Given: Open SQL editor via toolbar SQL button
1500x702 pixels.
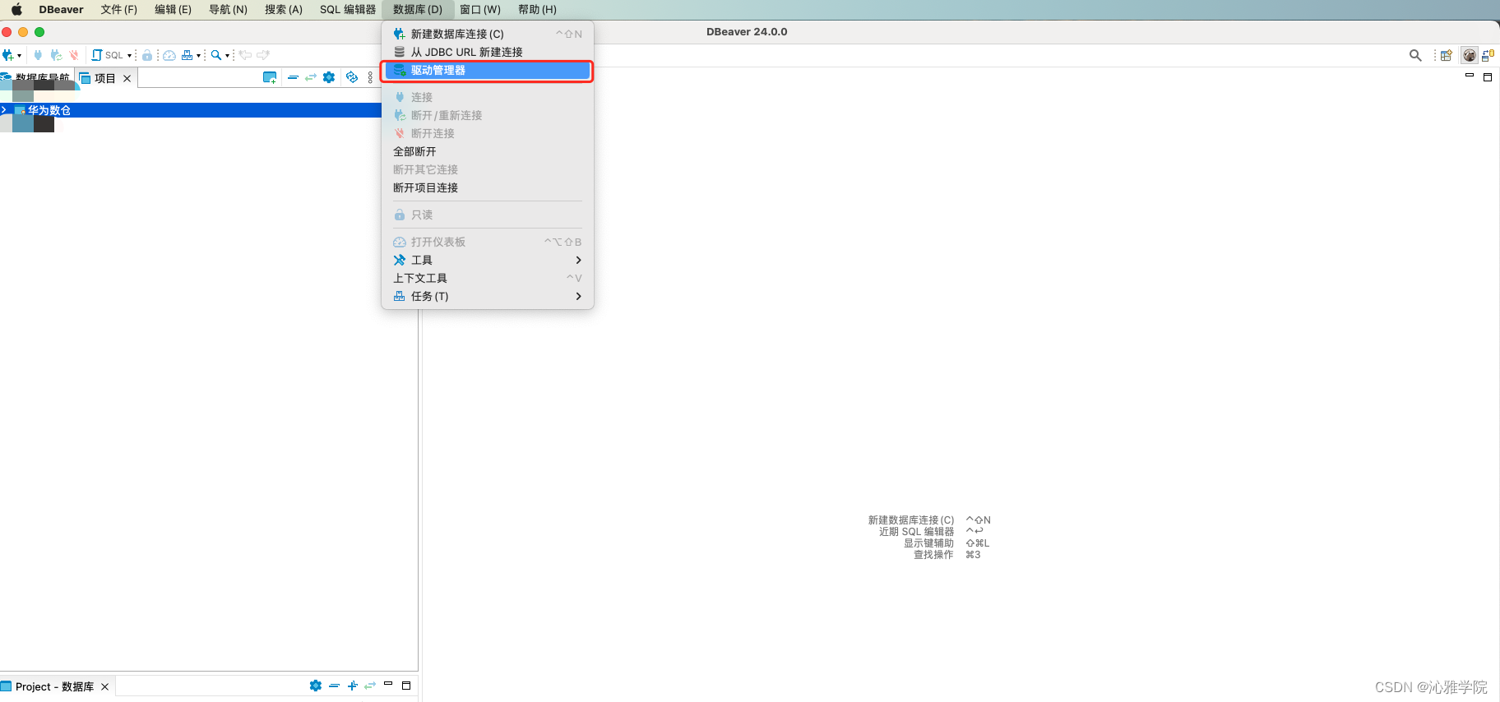Looking at the screenshot, I should click(x=107, y=55).
